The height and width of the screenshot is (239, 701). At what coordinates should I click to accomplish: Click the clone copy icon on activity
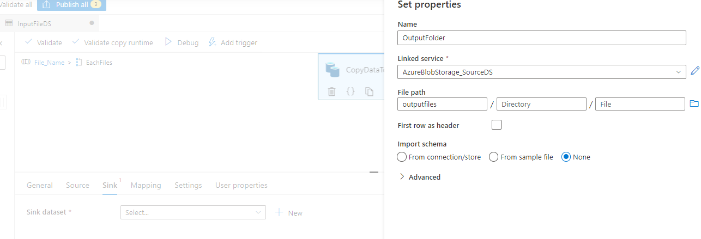(369, 91)
